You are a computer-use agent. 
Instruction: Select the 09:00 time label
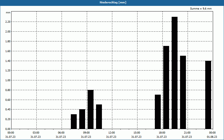click(86, 133)
